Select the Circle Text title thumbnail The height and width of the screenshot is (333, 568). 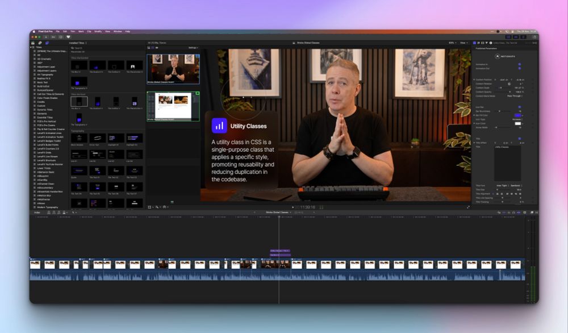tap(98, 138)
